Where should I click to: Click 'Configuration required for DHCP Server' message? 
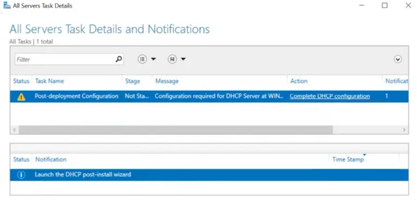tap(219, 96)
